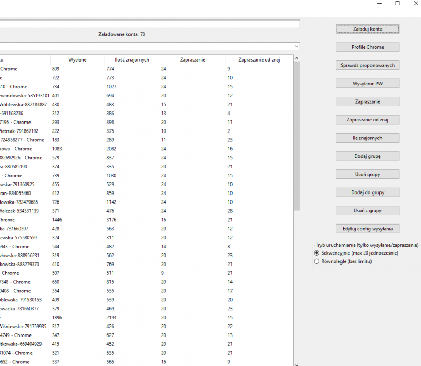This screenshot has width=421, height=366.
Task: Open Edytuj config wysyłania
Action: pos(367,229)
